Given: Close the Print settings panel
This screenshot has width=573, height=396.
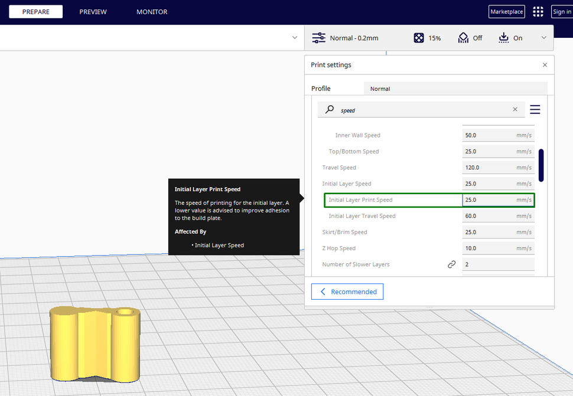Looking at the screenshot, I should [x=545, y=65].
